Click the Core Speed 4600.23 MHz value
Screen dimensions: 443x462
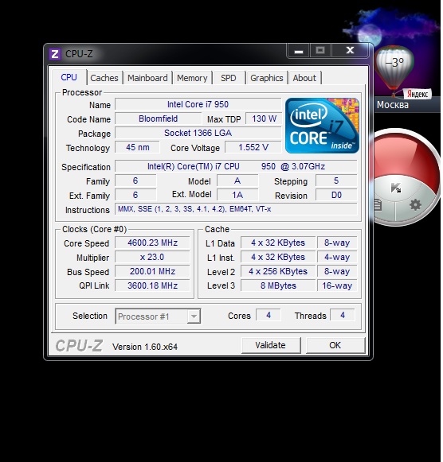pyautogui.click(x=152, y=243)
